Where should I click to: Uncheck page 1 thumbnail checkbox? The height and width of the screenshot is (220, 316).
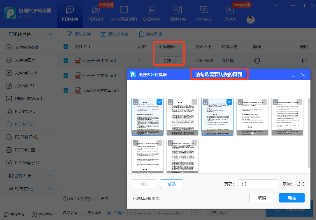(159, 102)
